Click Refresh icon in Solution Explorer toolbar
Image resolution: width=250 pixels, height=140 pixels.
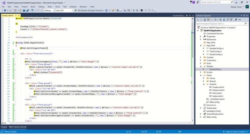(224, 20)
